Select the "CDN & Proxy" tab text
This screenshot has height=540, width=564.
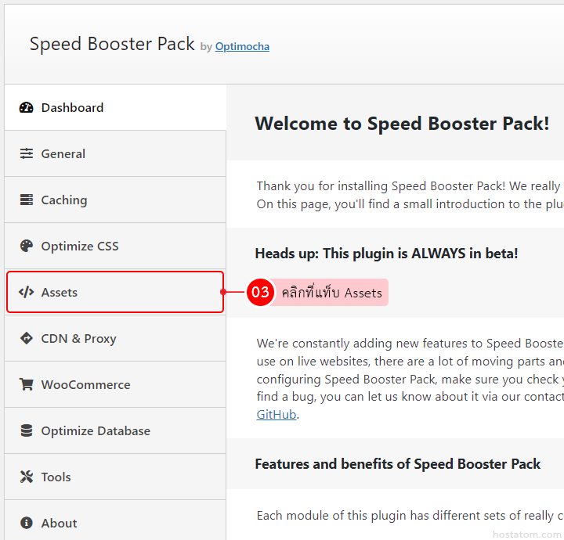point(78,339)
